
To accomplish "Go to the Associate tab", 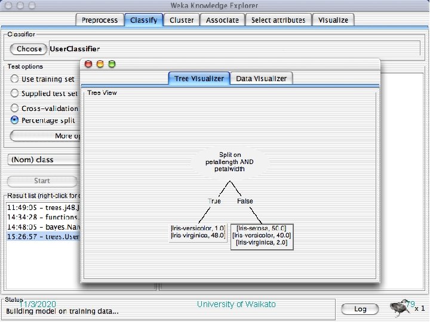I will pos(222,20).
